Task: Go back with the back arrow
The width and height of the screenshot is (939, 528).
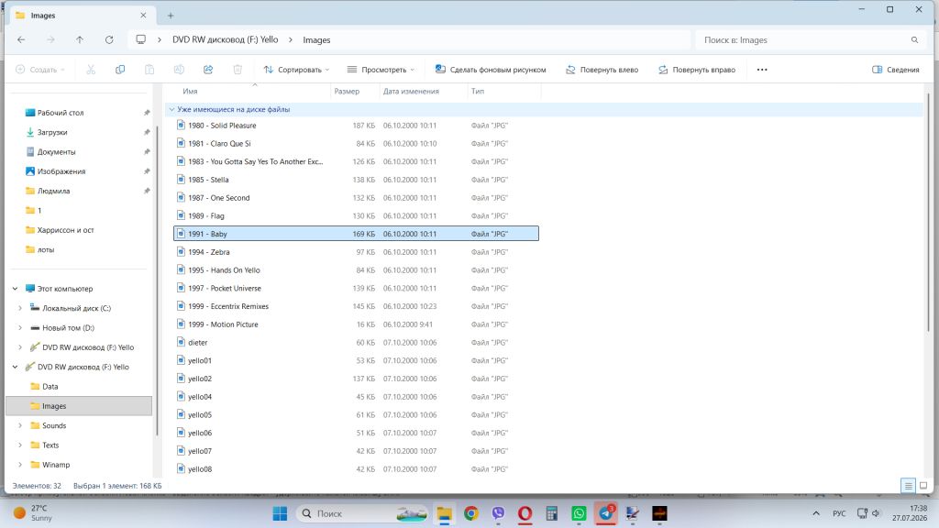Action: tap(22, 40)
